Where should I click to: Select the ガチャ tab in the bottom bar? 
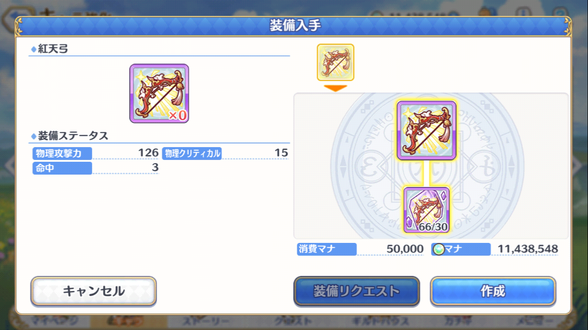(x=456, y=322)
